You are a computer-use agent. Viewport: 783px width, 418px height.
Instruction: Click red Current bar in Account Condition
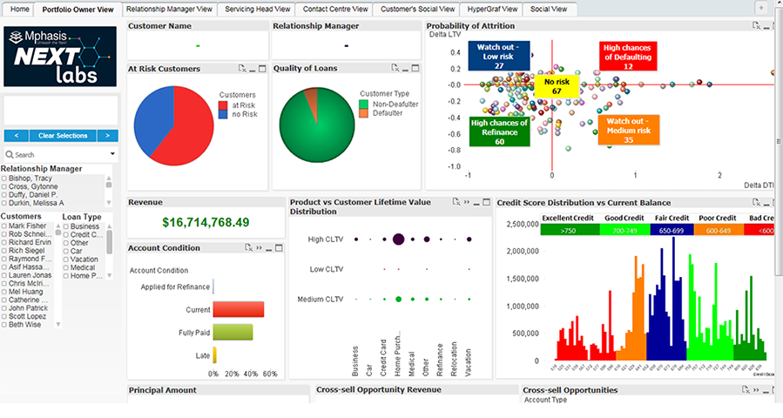click(x=238, y=310)
